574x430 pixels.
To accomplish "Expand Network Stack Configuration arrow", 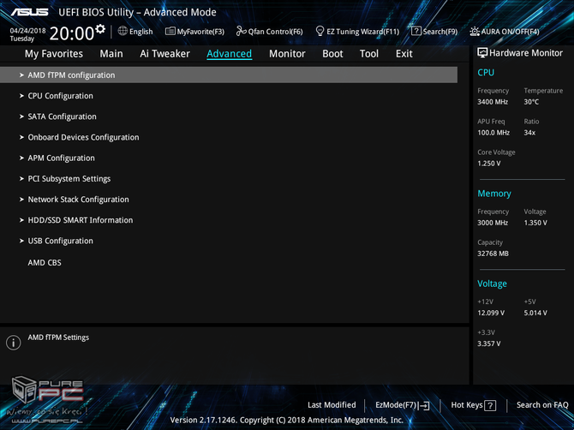I will (x=21, y=200).
